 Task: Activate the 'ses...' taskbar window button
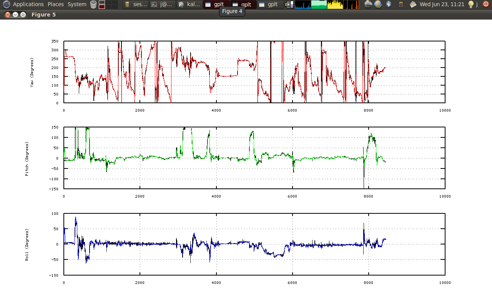(136, 5)
